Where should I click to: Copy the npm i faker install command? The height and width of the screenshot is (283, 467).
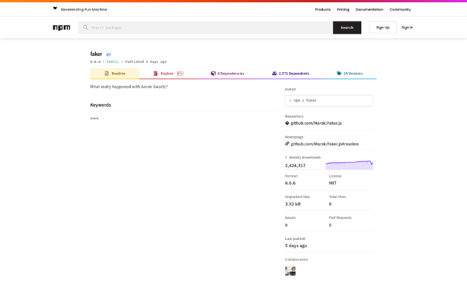pos(329,101)
